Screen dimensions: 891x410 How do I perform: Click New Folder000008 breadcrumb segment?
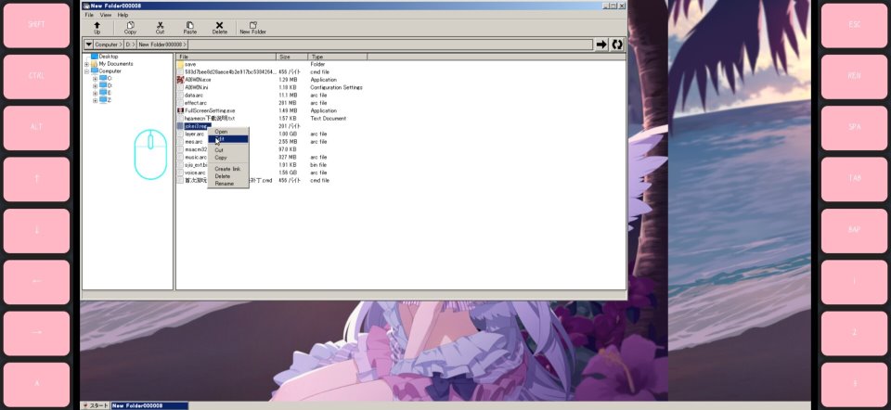point(161,45)
